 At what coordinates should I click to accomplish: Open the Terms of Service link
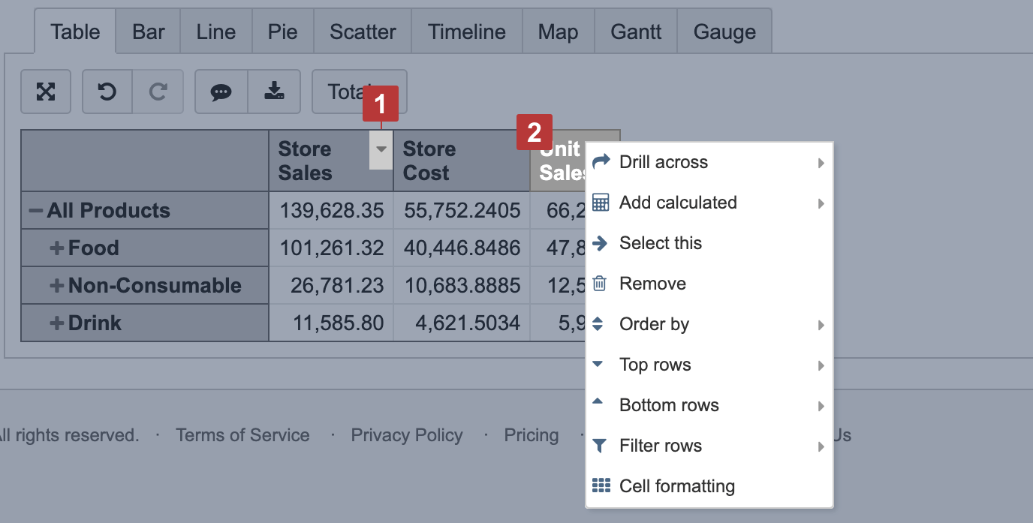[x=242, y=435]
